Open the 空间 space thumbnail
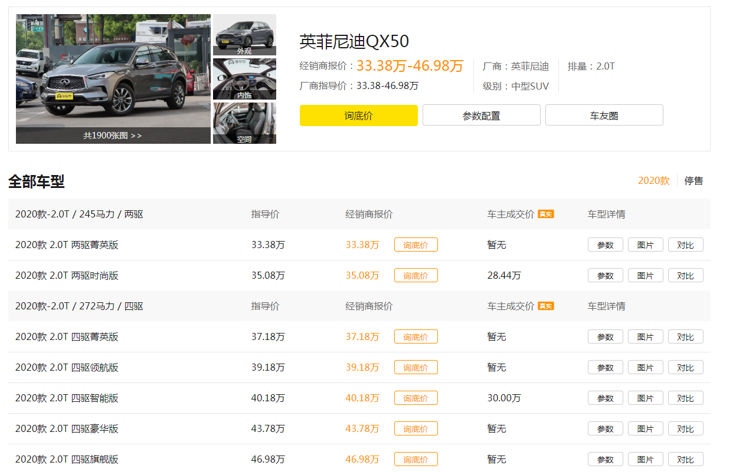The image size is (746, 472). [244, 123]
